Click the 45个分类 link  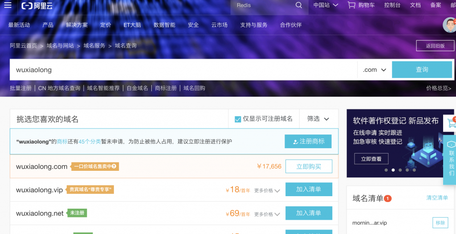click(90, 141)
